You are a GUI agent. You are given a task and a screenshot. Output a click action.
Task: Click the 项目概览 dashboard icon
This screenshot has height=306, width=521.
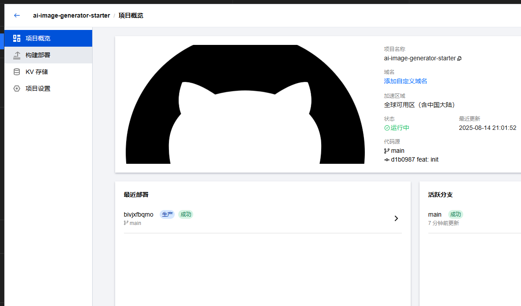tap(17, 38)
